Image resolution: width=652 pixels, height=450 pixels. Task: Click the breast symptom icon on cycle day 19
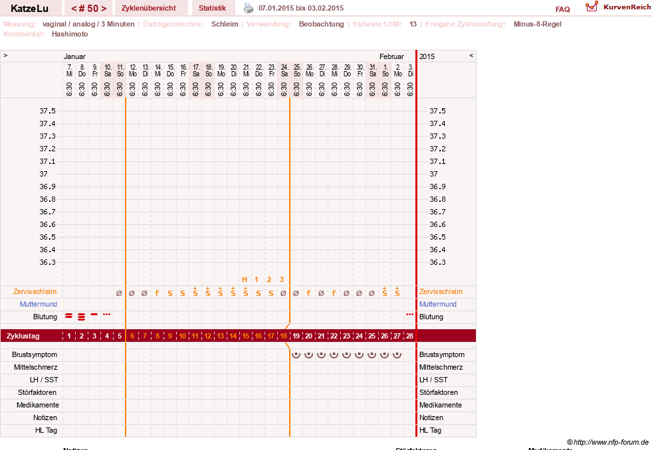point(296,354)
